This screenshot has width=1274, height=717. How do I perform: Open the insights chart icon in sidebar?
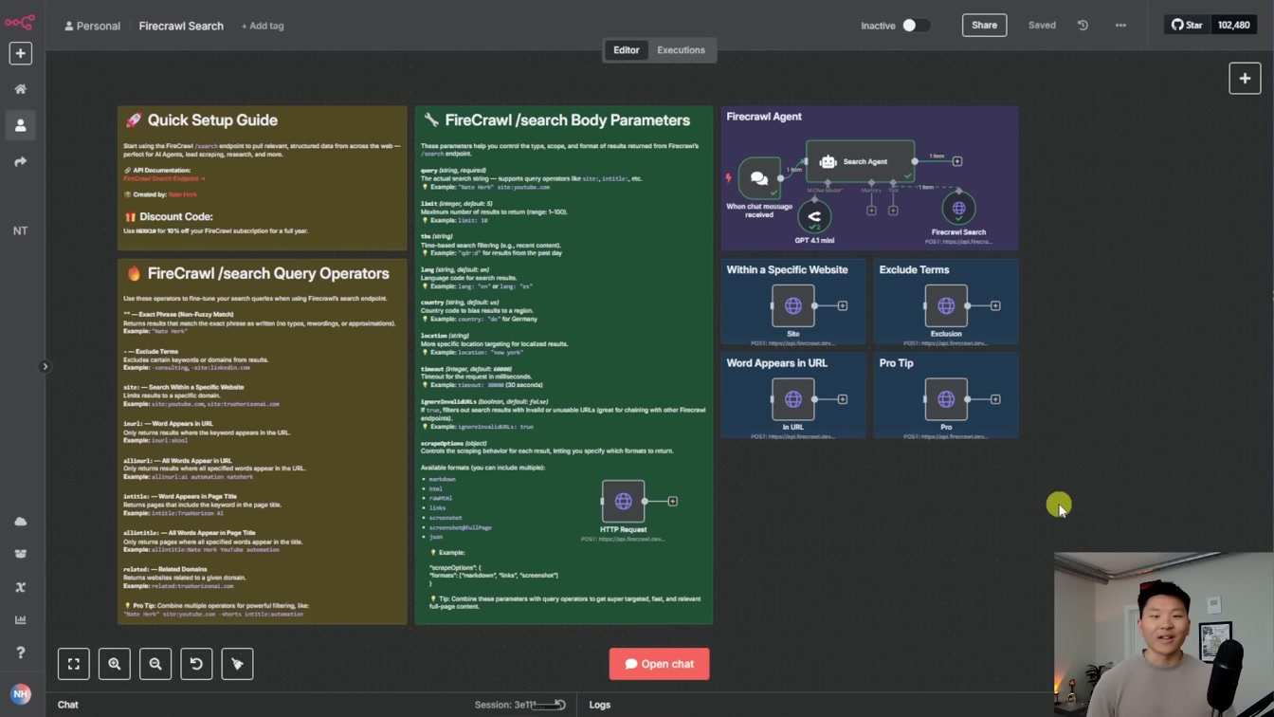pyautogui.click(x=20, y=620)
